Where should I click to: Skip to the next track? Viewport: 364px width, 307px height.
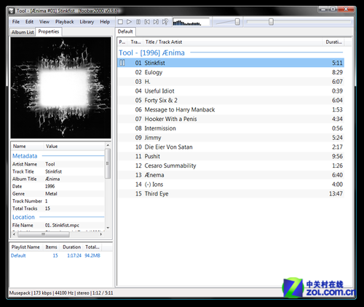156,22
